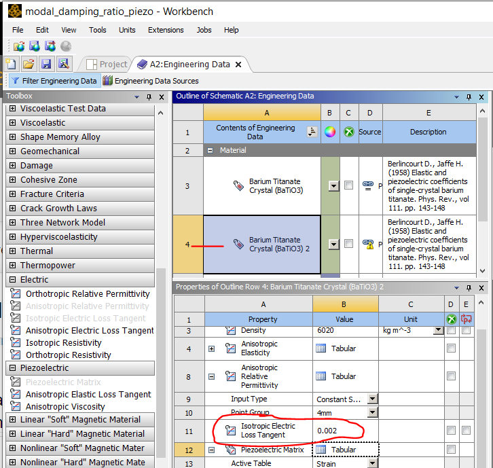Select Orthotropic Relative Permittivity in Toolbox
This screenshot has width=493, height=468.
(88, 293)
